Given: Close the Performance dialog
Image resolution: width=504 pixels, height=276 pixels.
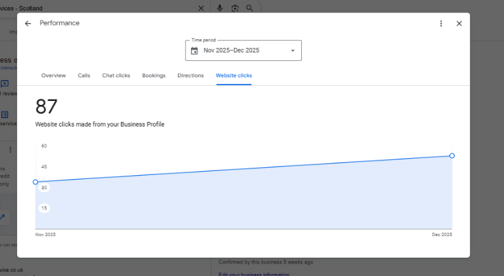Looking at the screenshot, I should (x=459, y=23).
